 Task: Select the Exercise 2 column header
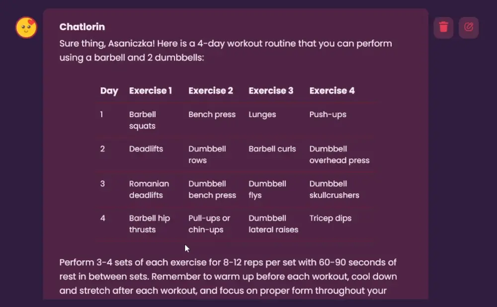(211, 91)
